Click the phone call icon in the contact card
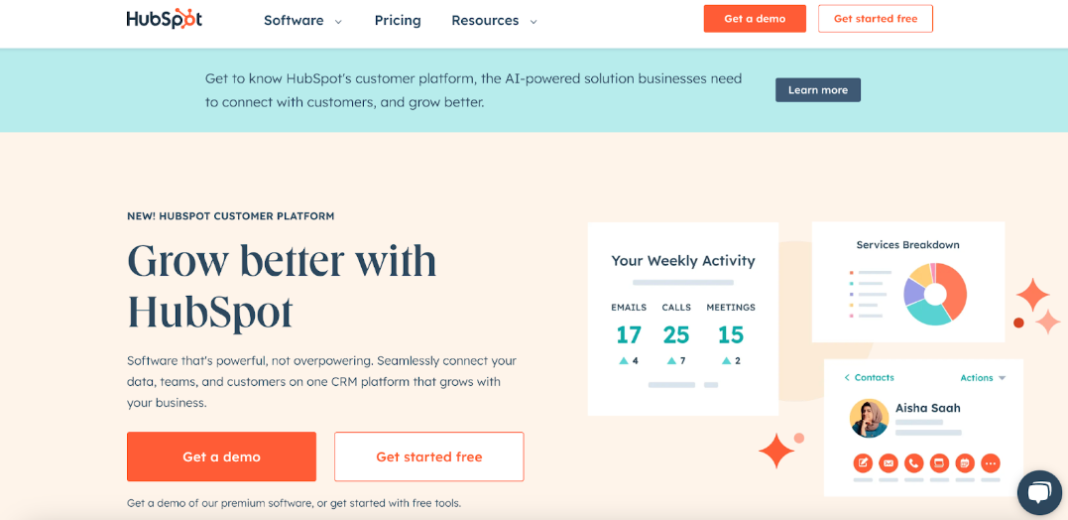Viewport: 1068px width, 520px height. pos(913,463)
